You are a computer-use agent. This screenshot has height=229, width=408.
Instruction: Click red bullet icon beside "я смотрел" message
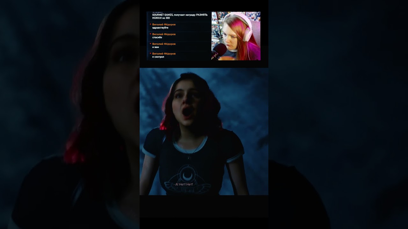(x=150, y=53)
